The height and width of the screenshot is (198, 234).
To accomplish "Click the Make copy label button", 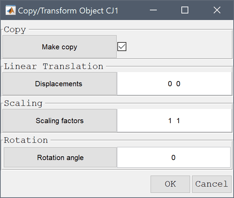I will tap(60, 47).
